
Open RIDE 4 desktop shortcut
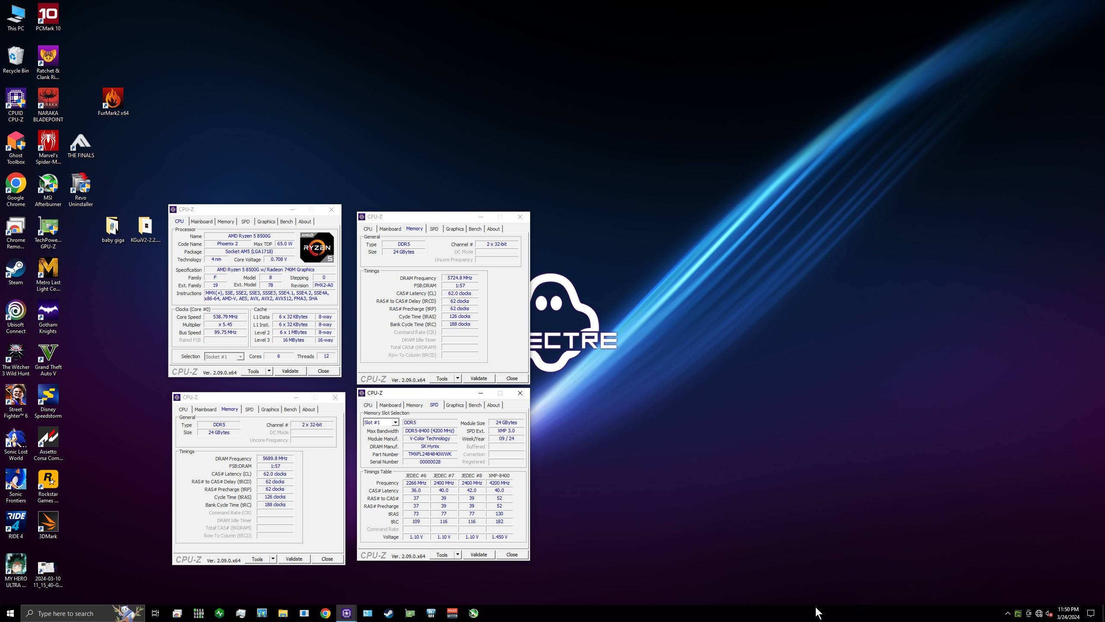point(16,525)
